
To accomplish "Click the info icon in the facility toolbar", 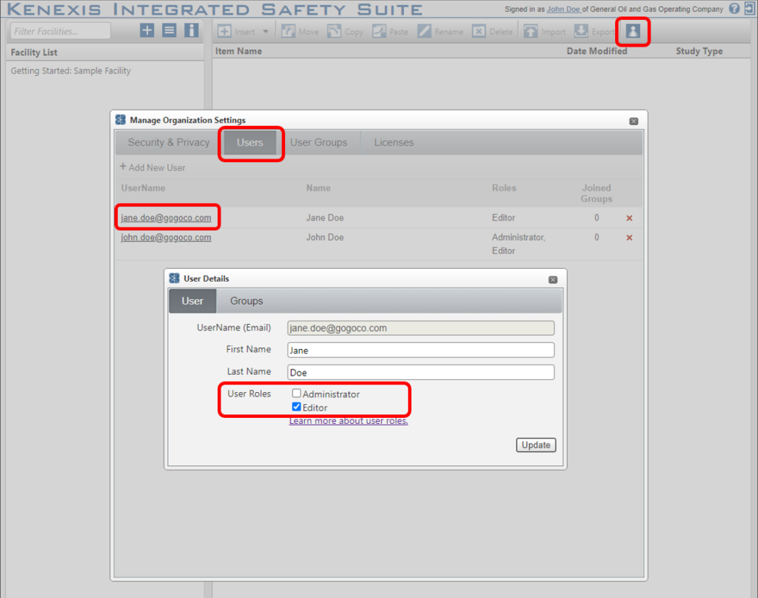I will pos(191,30).
